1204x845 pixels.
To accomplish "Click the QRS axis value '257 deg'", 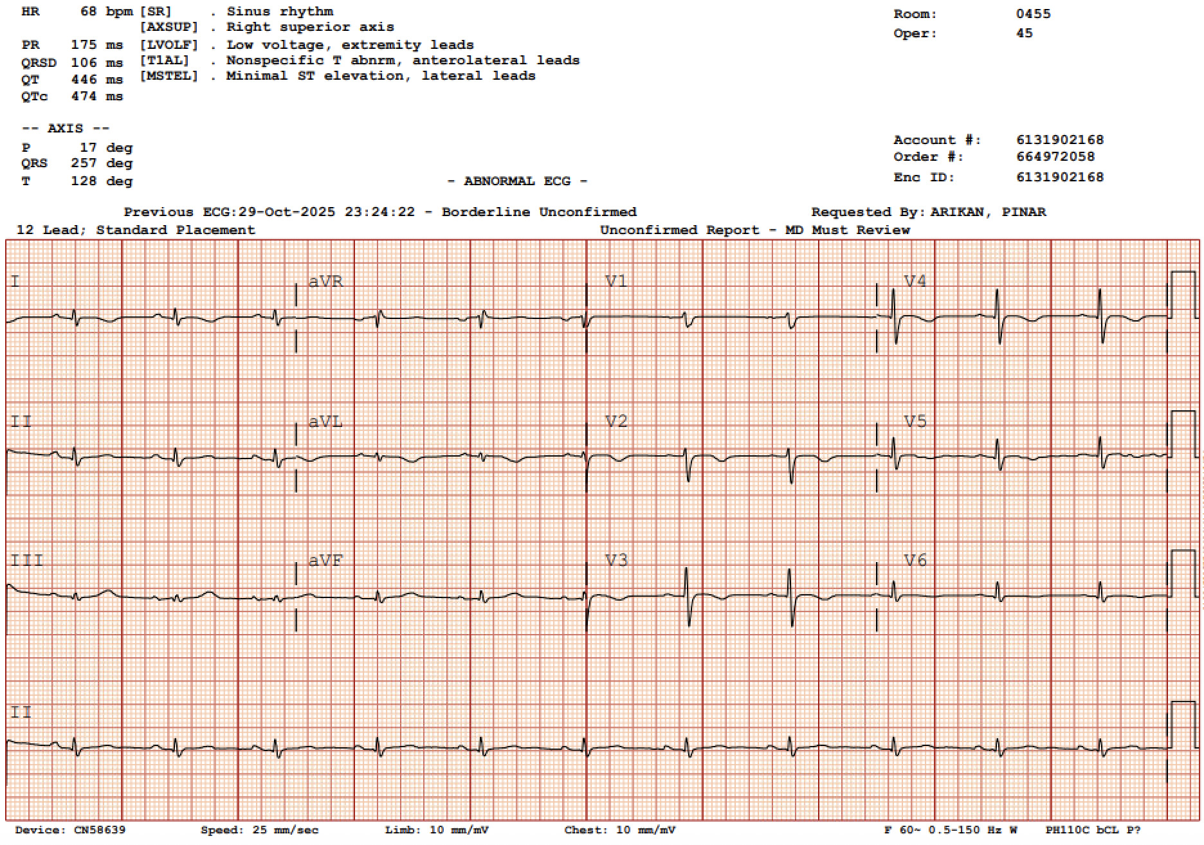I will tap(102, 163).
